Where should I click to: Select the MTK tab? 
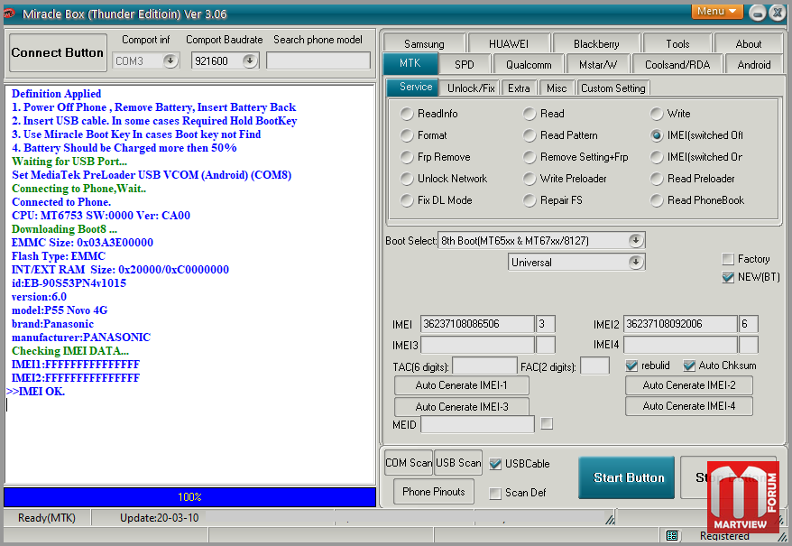pyautogui.click(x=410, y=63)
